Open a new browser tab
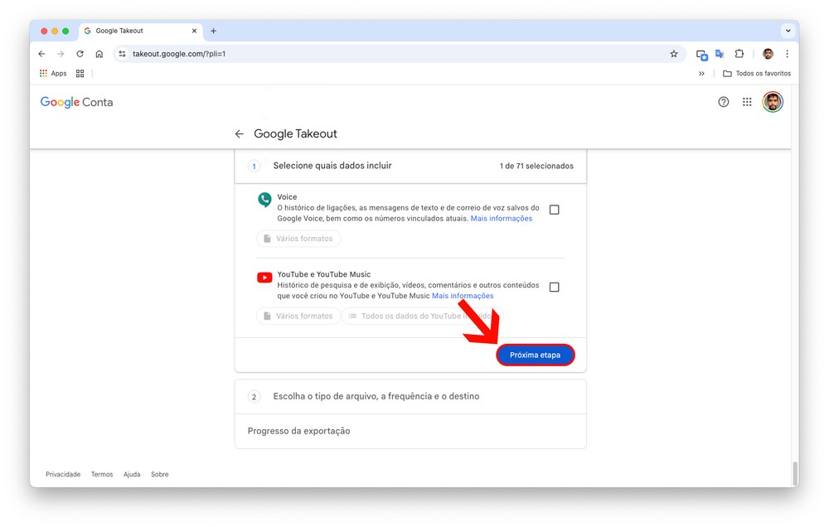829x527 pixels. [x=213, y=31]
